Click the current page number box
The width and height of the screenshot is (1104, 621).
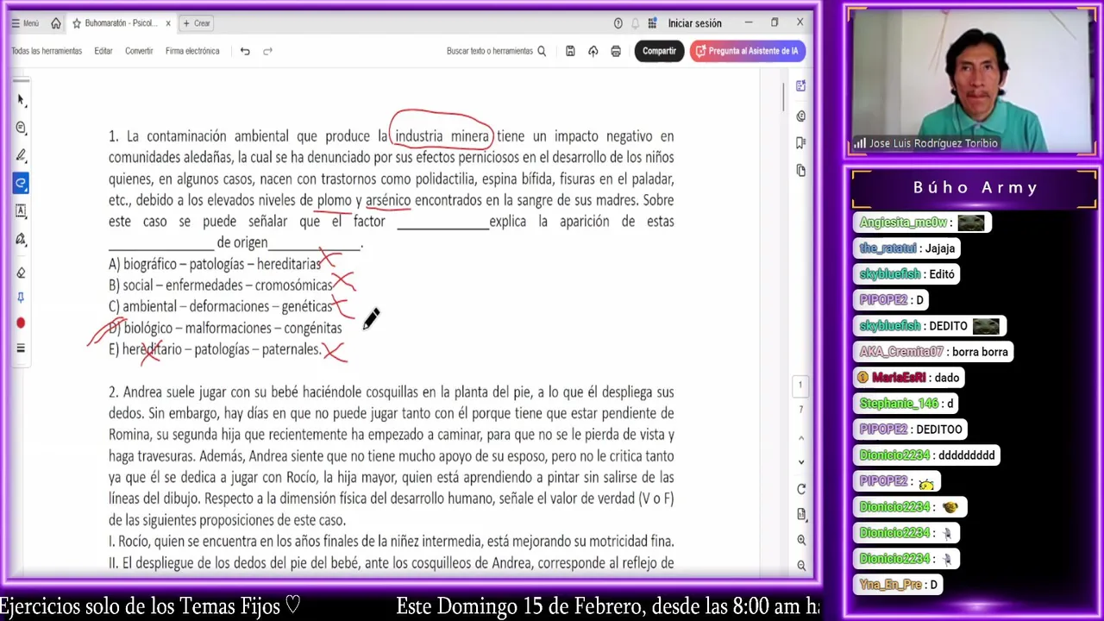[x=800, y=385]
